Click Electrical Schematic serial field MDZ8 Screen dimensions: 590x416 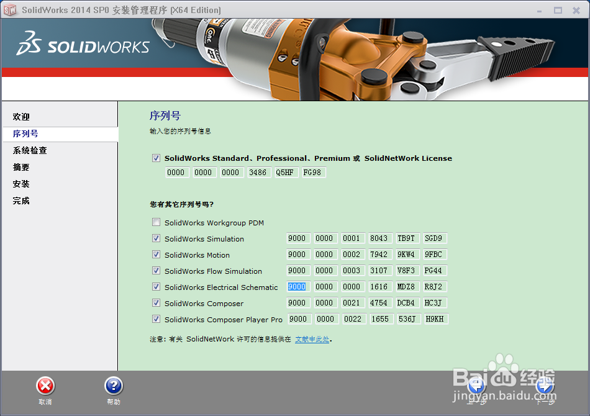(x=408, y=287)
